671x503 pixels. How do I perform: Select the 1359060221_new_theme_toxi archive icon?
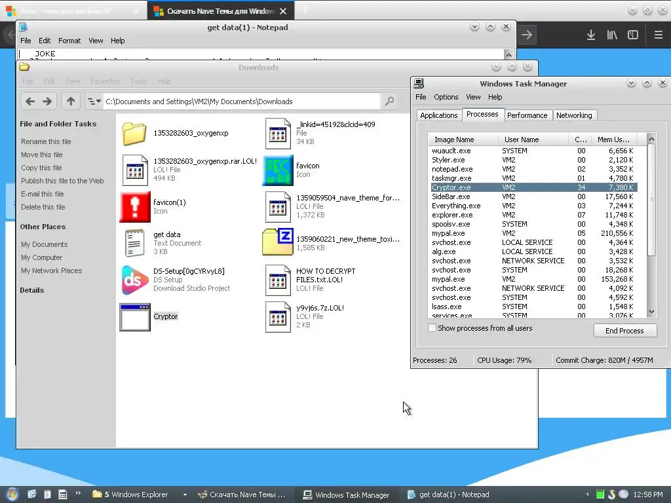pos(278,242)
